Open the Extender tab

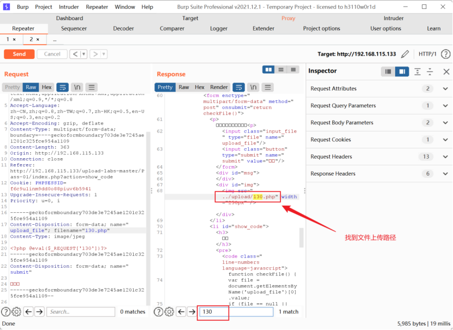coord(264,28)
